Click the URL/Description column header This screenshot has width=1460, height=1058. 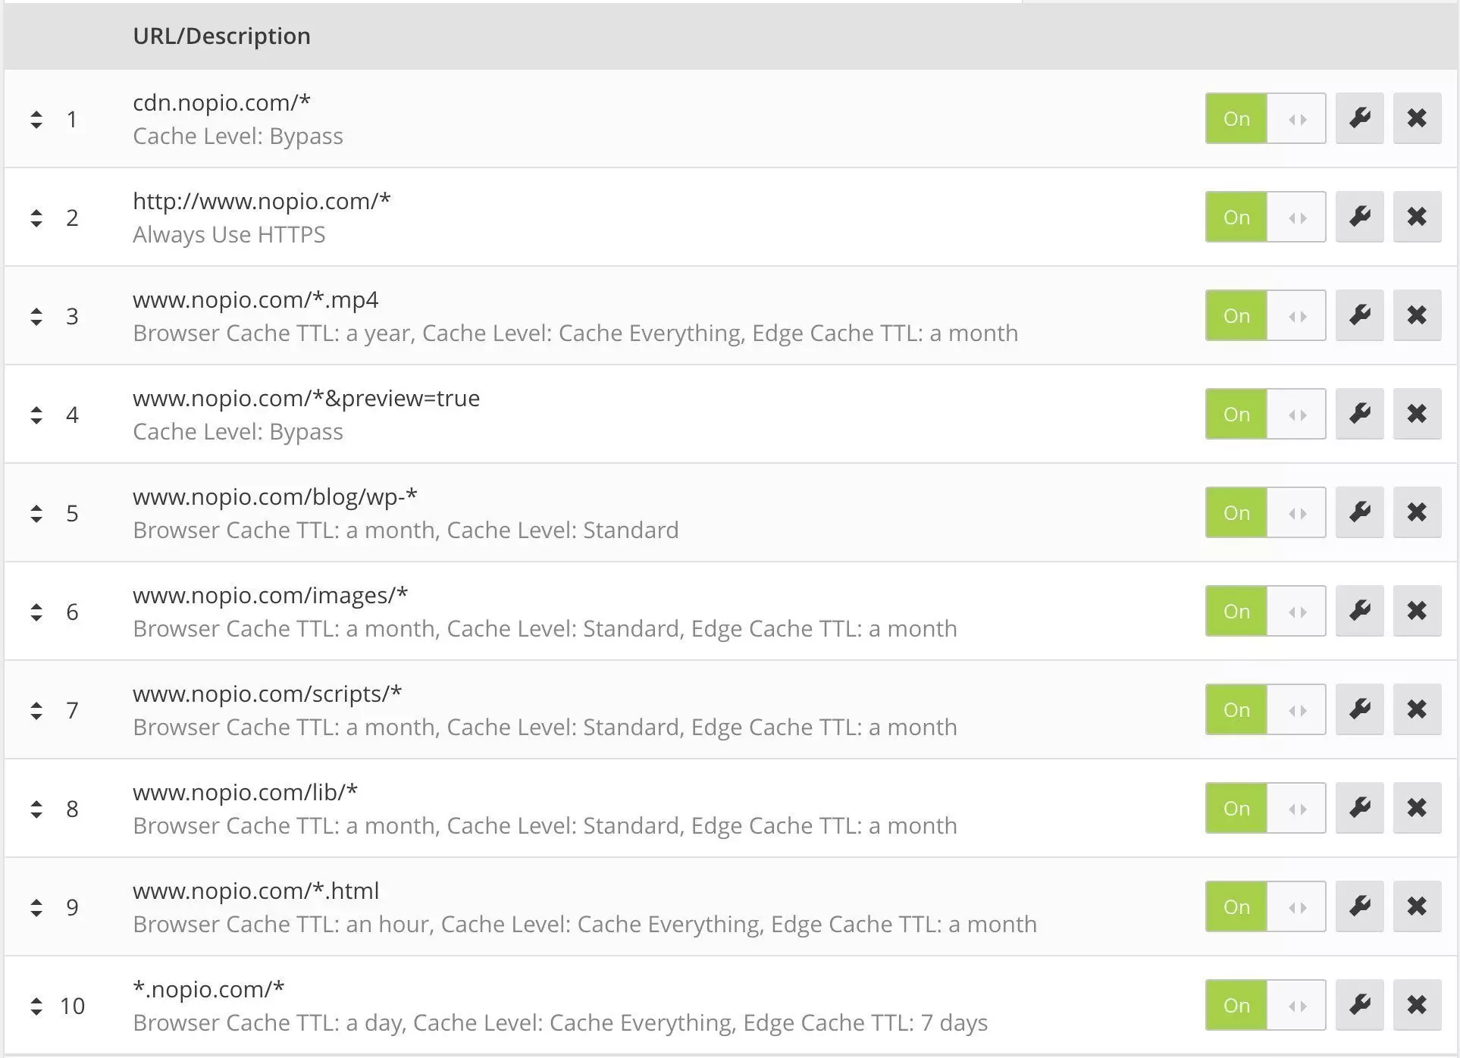pos(221,36)
